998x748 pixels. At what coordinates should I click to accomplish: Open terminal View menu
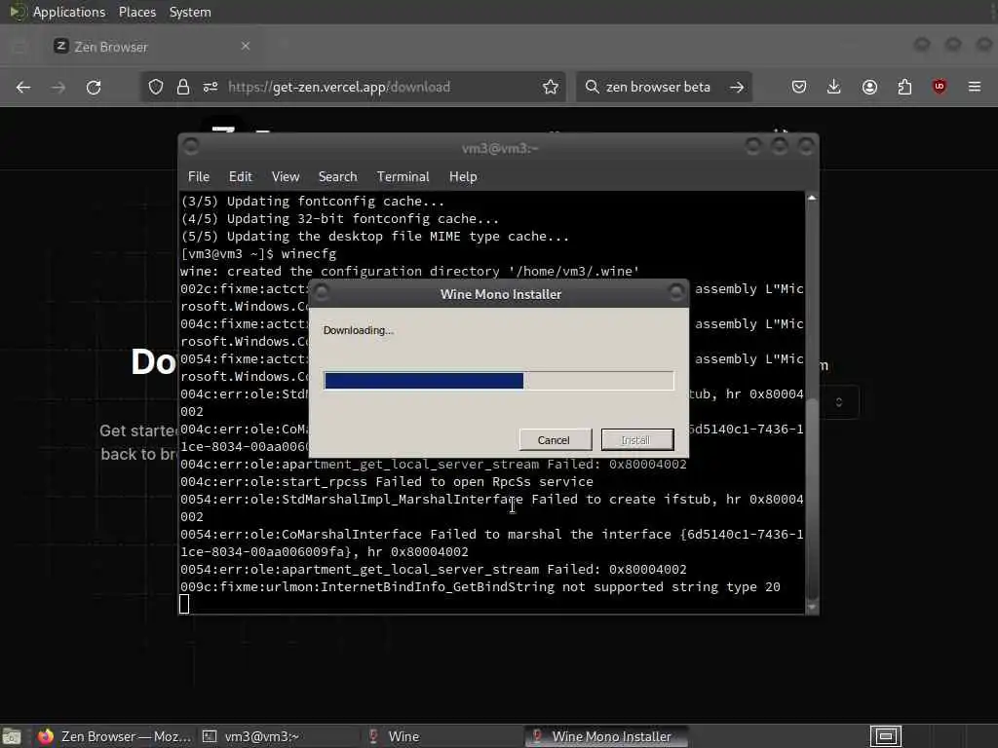click(x=286, y=177)
